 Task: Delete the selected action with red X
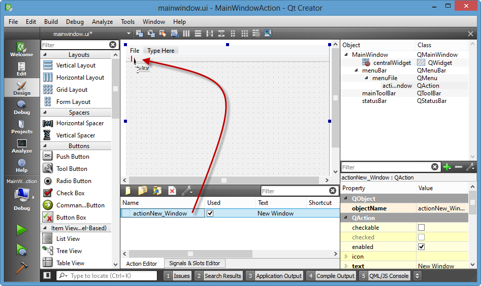click(172, 191)
